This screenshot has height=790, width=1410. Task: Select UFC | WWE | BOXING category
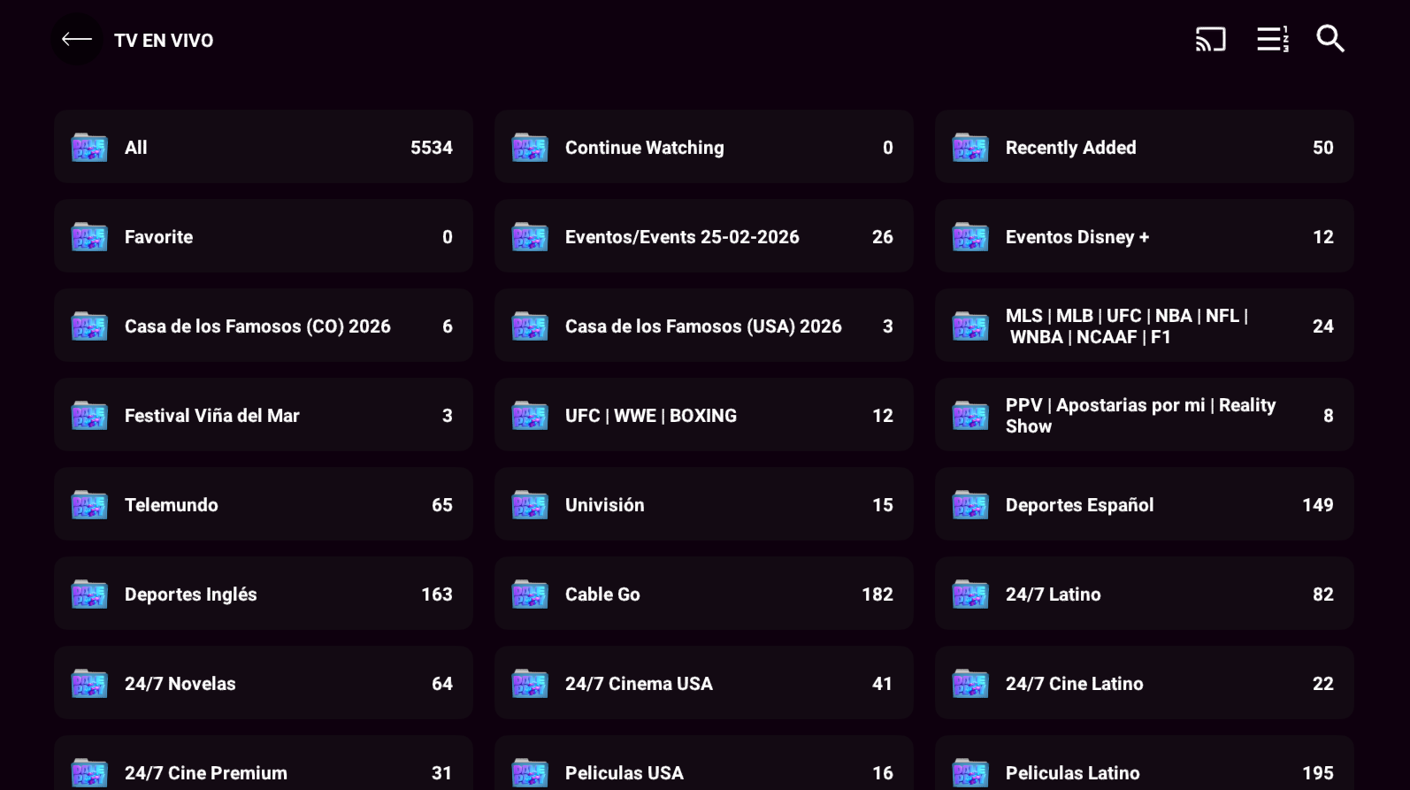[703, 416]
